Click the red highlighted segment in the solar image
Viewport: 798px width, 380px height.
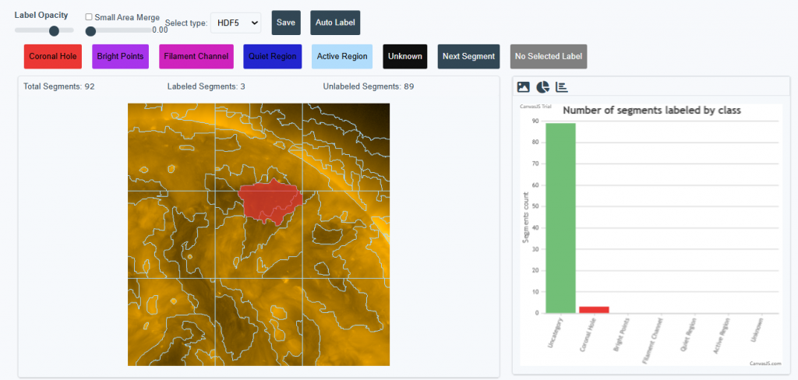pyautogui.click(x=268, y=200)
